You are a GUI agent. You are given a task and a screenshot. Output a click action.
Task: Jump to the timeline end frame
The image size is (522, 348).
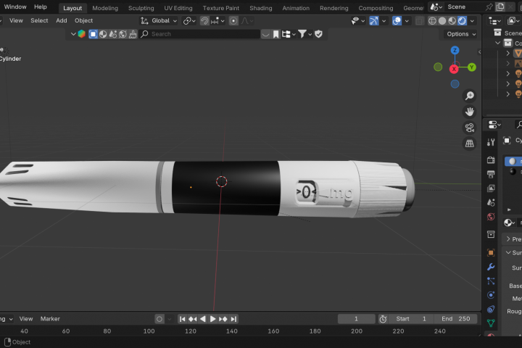(x=233, y=319)
